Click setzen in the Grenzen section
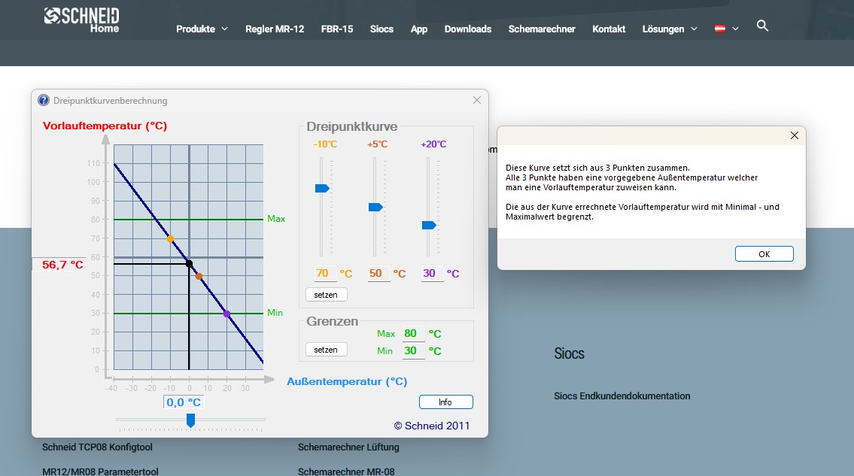 coord(326,350)
